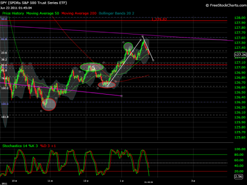The image size is (247, 185).
Task: Click the 23.6 Fibonacci level label
Action: (x=4, y=53)
